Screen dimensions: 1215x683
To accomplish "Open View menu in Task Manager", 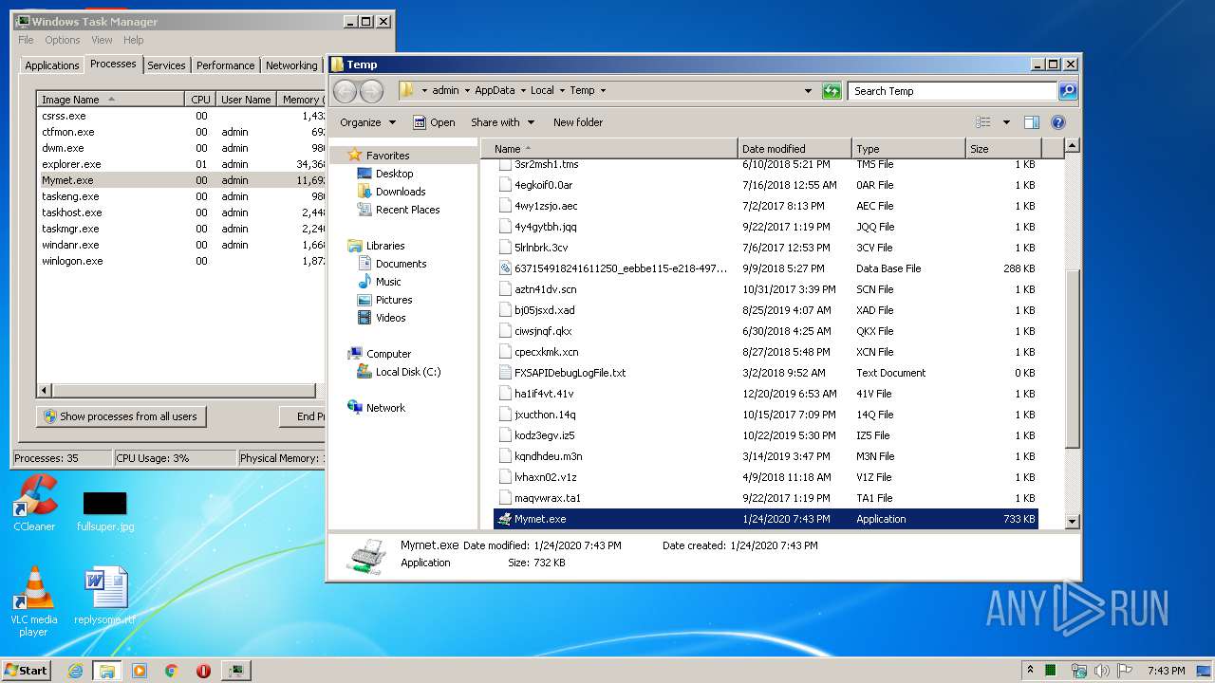I will click(102, 40).
